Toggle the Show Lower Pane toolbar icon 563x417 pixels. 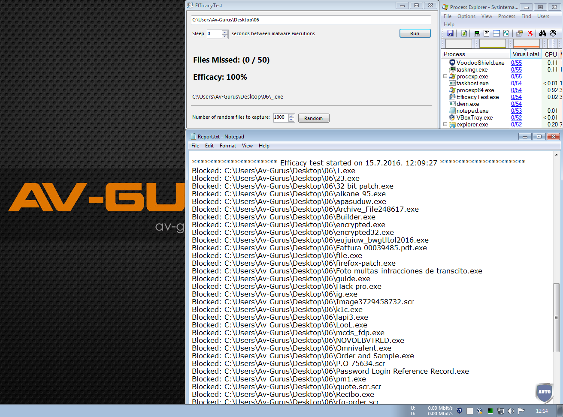pyautogui.click(x=496, y=33)
